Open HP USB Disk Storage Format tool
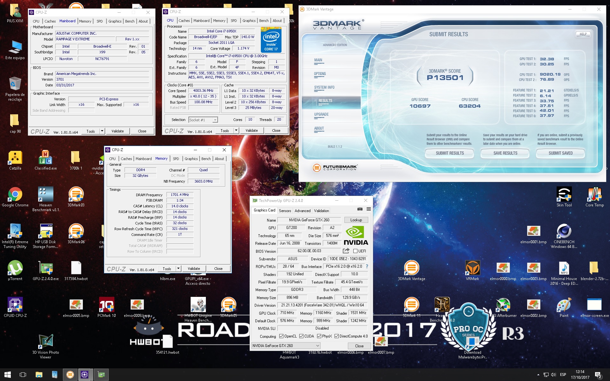 click(46, 236)
